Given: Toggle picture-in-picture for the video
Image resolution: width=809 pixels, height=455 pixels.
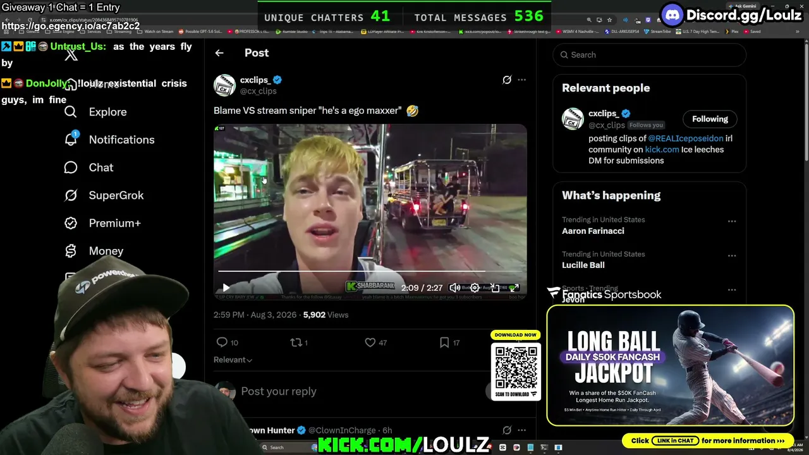Looking at the screenshot, I should point(495,288).
